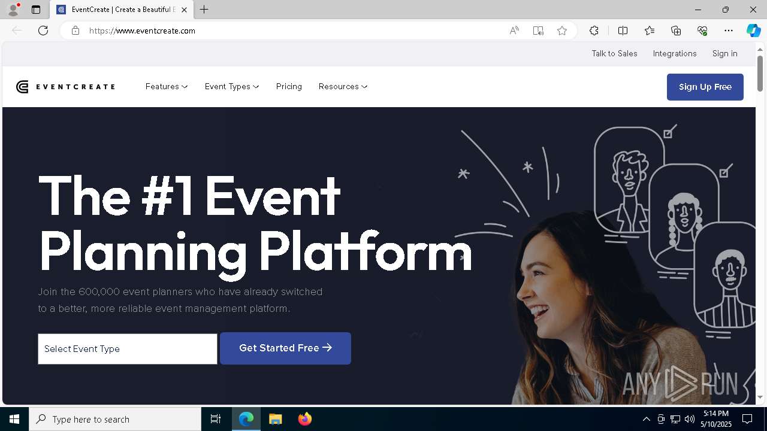
Task: Expand the Features menu
Action: (x=167, y=87)
